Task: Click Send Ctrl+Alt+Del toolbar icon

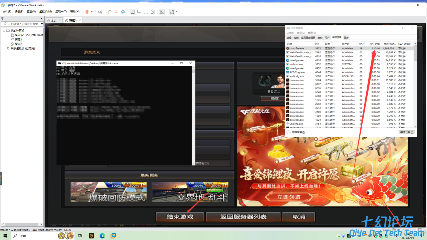Action: [x=100, y=12]
